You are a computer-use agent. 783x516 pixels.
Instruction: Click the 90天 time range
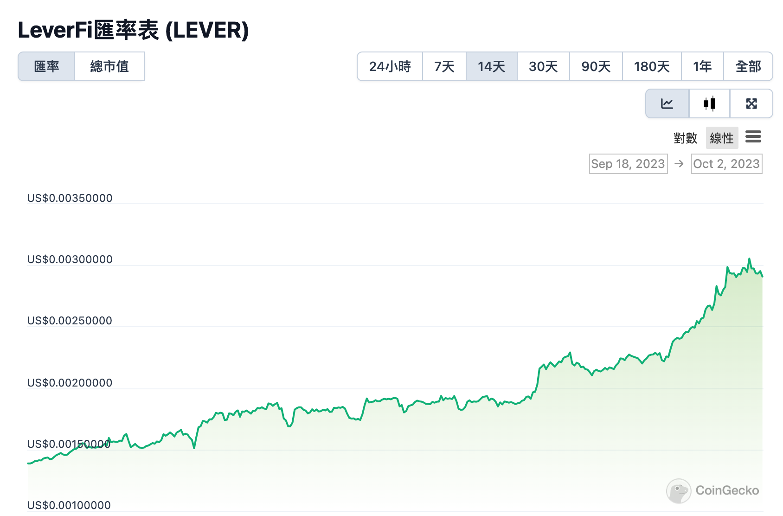(x=595, y=66)
